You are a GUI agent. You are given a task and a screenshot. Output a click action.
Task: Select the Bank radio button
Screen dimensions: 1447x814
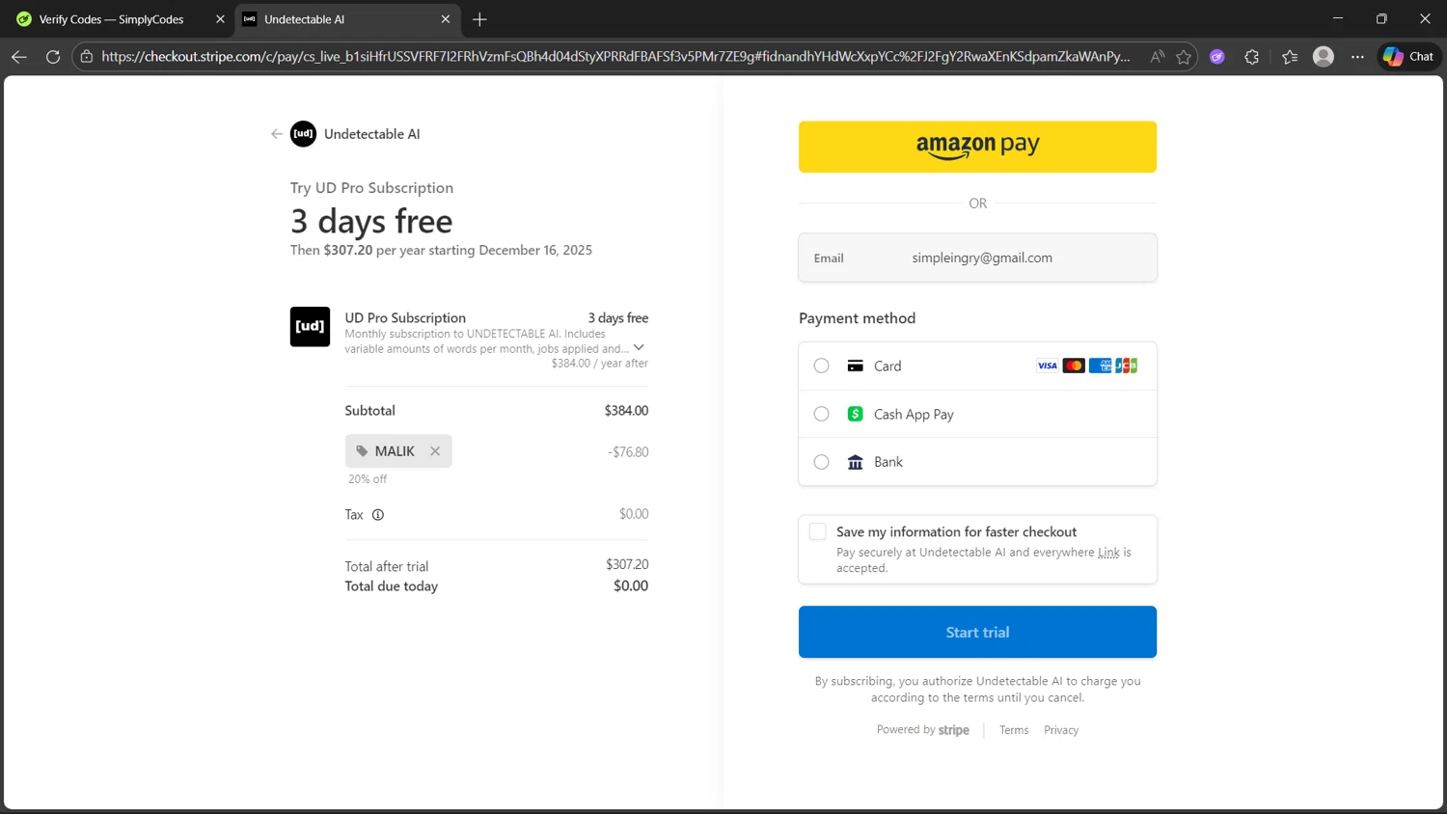[821, 462]
